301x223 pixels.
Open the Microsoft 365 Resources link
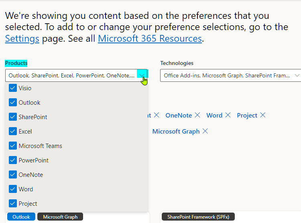point(150,39)
